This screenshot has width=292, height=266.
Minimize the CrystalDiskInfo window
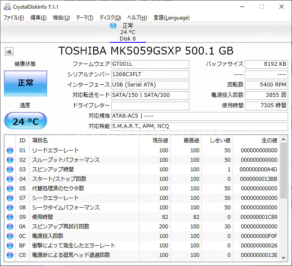coord(242,6)
